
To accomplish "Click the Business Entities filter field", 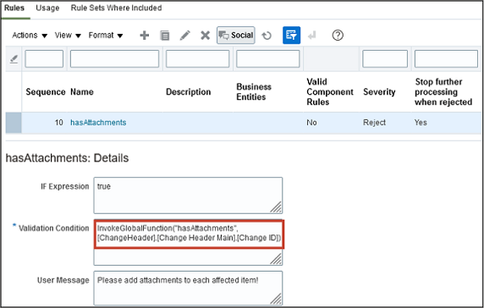I will click(x=267, y=58).
